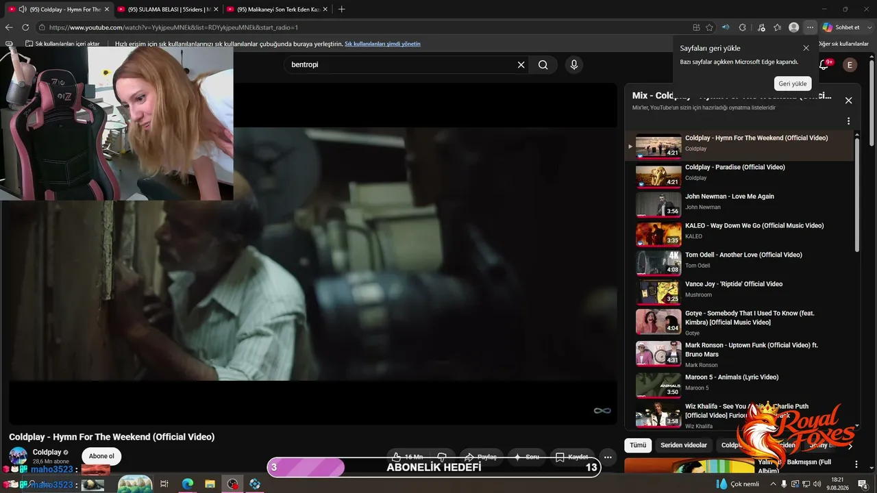Click the 'Soru' ask button
This screenshot has height=493, width=877.
527,457
